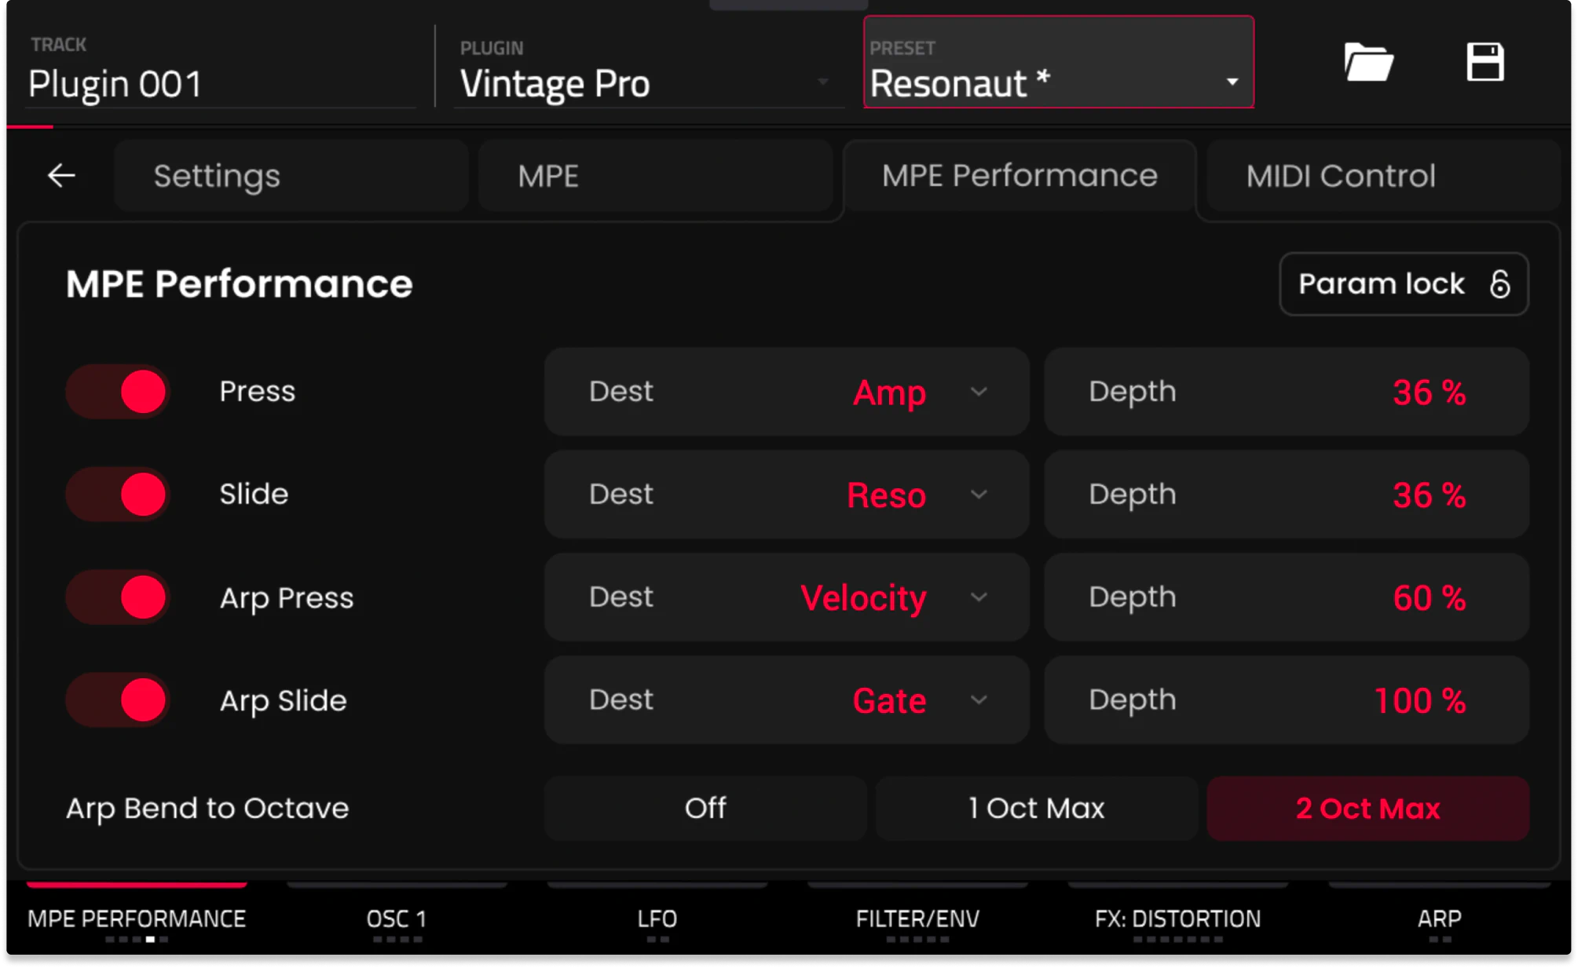
Task: Expand the Resonaut preset dropdown arrow
Action: coord(1232,82)
